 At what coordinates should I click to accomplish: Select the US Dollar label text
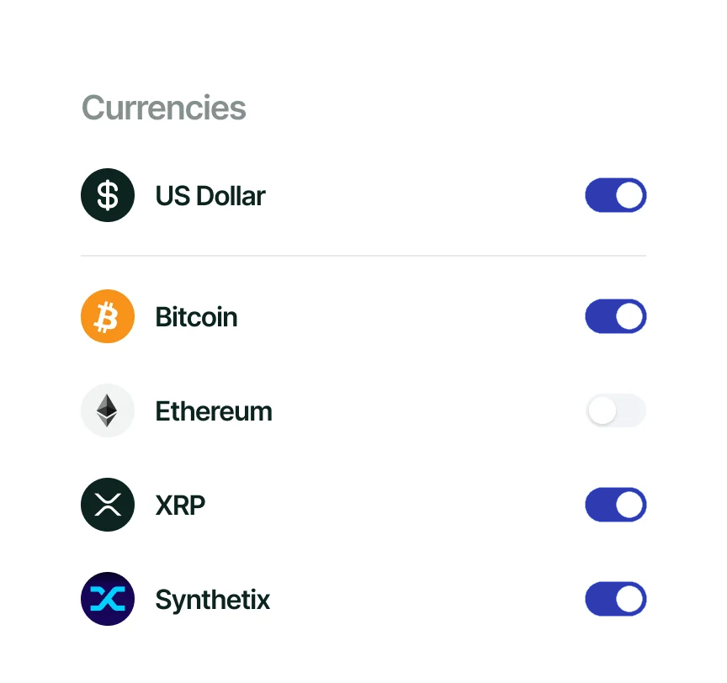(210, 196)
